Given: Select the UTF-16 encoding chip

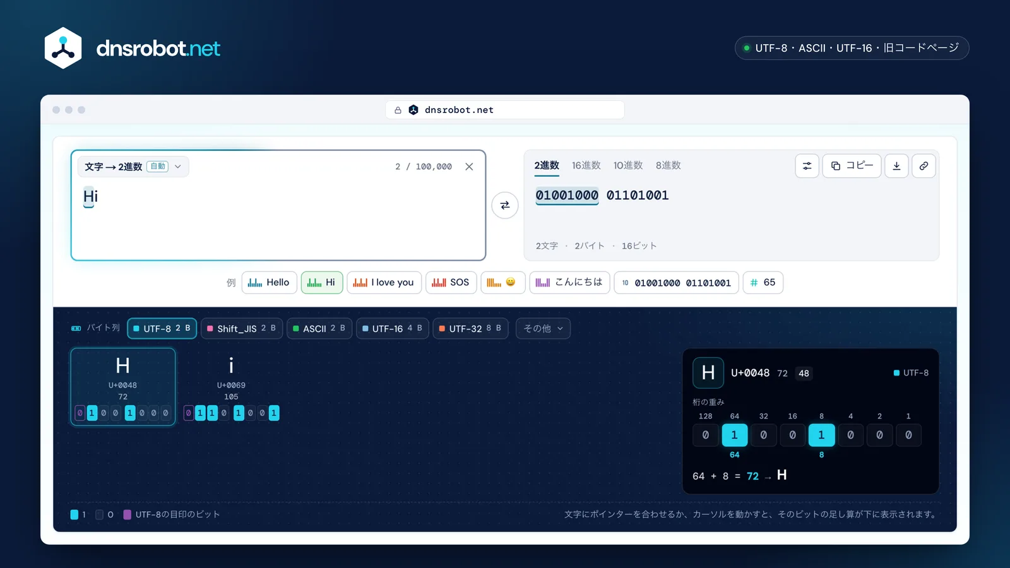Looking at the screenshot, I should (x=393, y=328).
